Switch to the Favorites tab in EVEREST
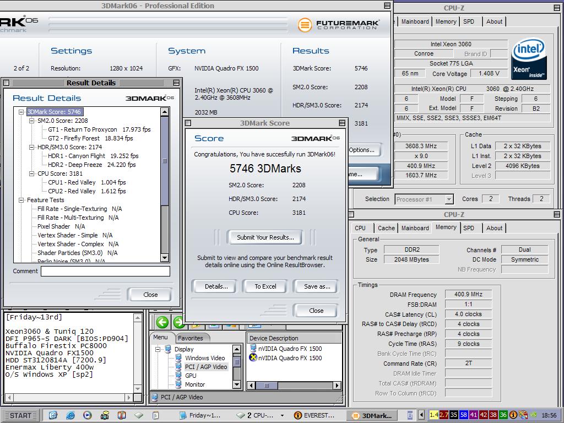This screenshot has width=564, height=423. [x=190, y=338]
